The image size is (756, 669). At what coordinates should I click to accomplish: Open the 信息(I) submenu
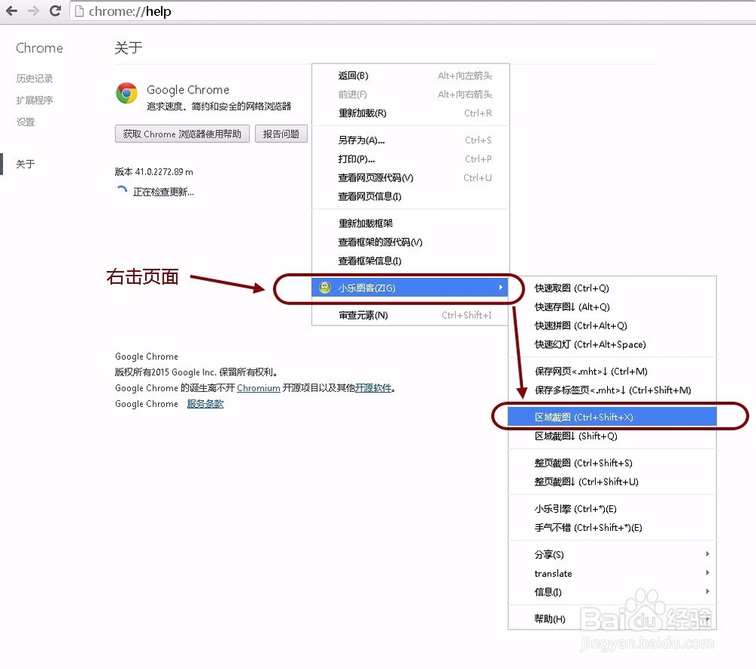[612, 592]
